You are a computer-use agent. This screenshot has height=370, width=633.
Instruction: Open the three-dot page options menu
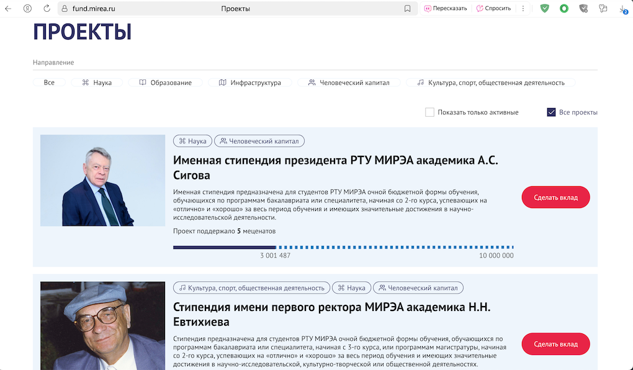(523, 9)
